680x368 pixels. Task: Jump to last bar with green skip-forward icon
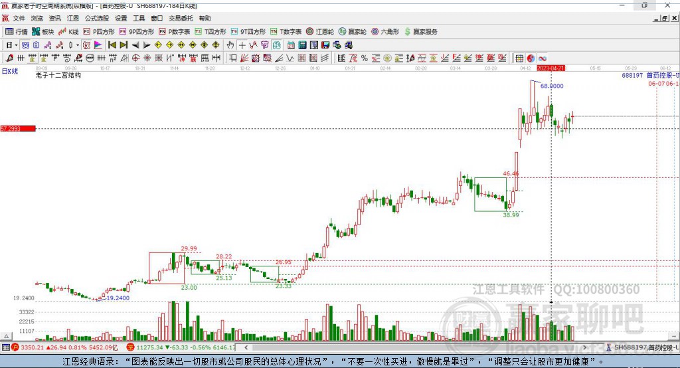(124, 45)
